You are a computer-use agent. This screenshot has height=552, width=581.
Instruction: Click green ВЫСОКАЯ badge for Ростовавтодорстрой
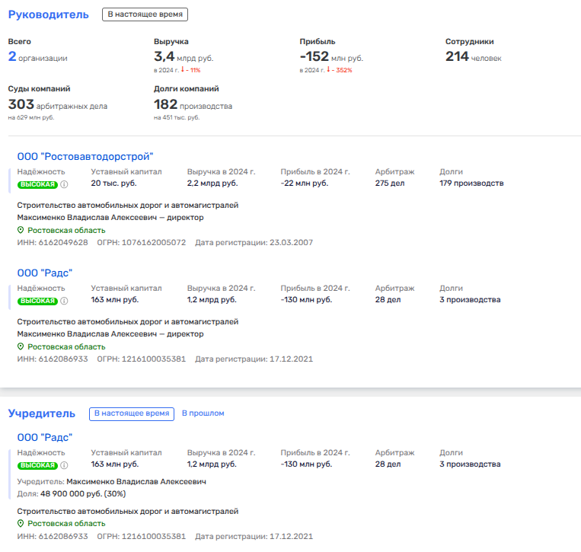point(37,184)
